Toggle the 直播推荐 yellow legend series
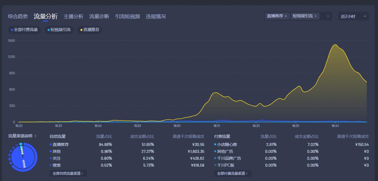The width and height of the screenshot is (378, 181). point(90,30)
